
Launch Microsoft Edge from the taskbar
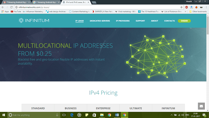coord(72,115)
